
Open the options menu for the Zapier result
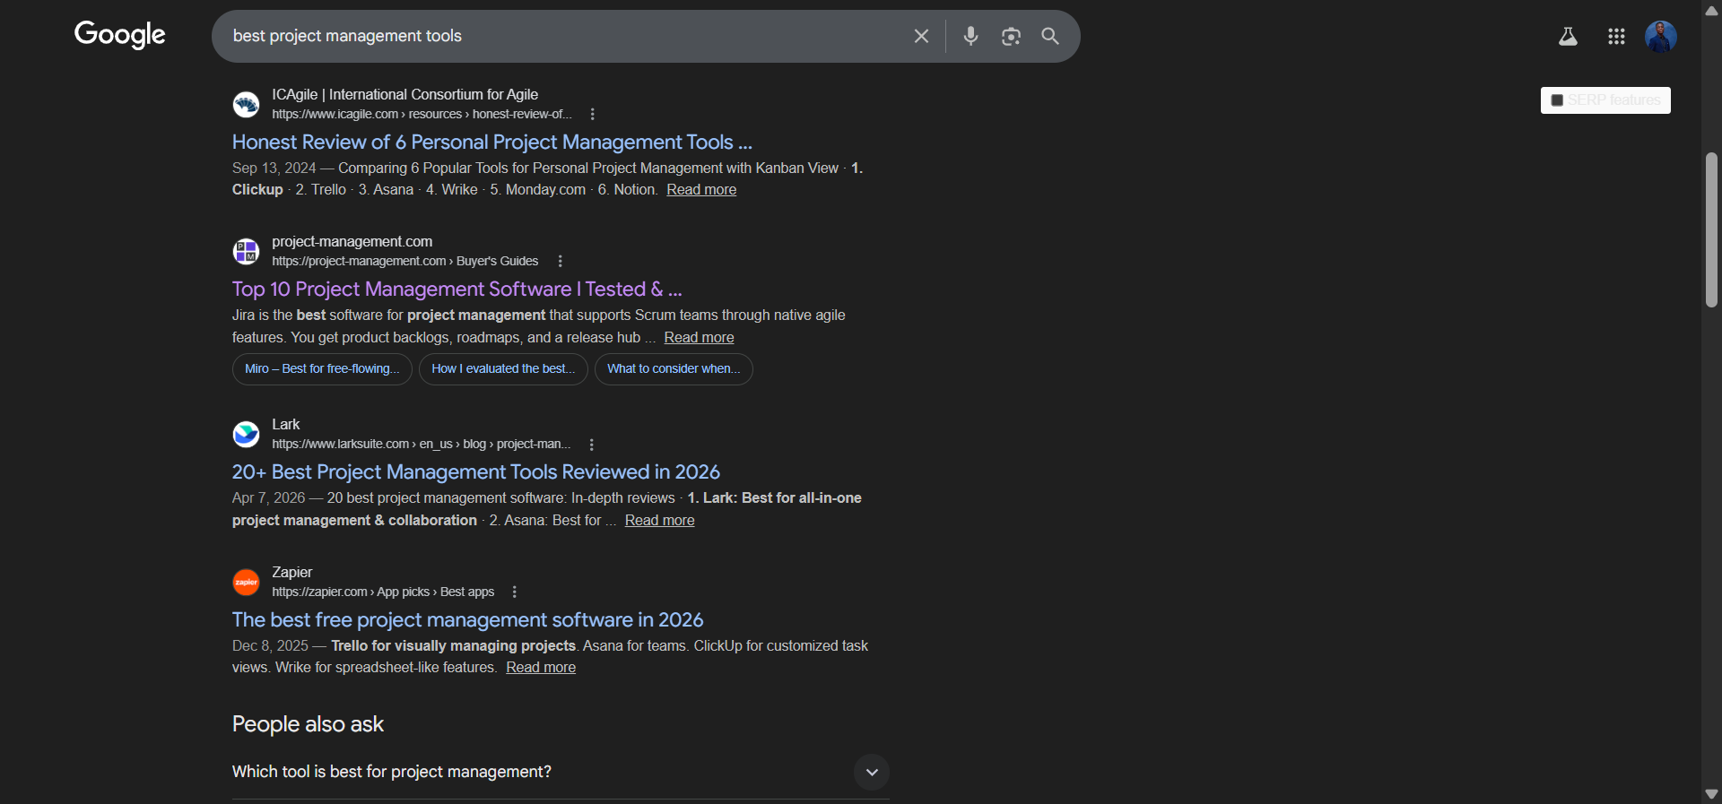(x=514, y=592)
